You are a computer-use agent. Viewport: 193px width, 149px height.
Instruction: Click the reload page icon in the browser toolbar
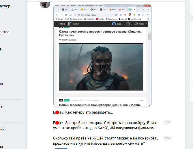tap(66, 15)
